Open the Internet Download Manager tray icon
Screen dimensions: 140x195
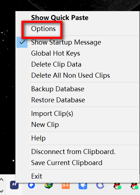tap(49, 186)
